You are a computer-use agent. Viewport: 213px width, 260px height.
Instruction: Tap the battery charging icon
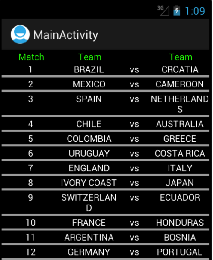(177, 11)
